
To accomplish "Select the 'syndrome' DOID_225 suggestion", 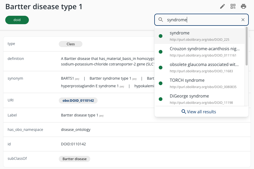I will [x=199, y=36].
